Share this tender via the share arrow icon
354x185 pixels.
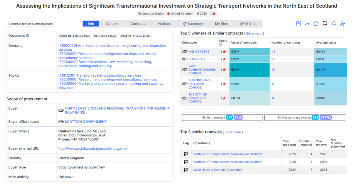(x=307, y=24)
